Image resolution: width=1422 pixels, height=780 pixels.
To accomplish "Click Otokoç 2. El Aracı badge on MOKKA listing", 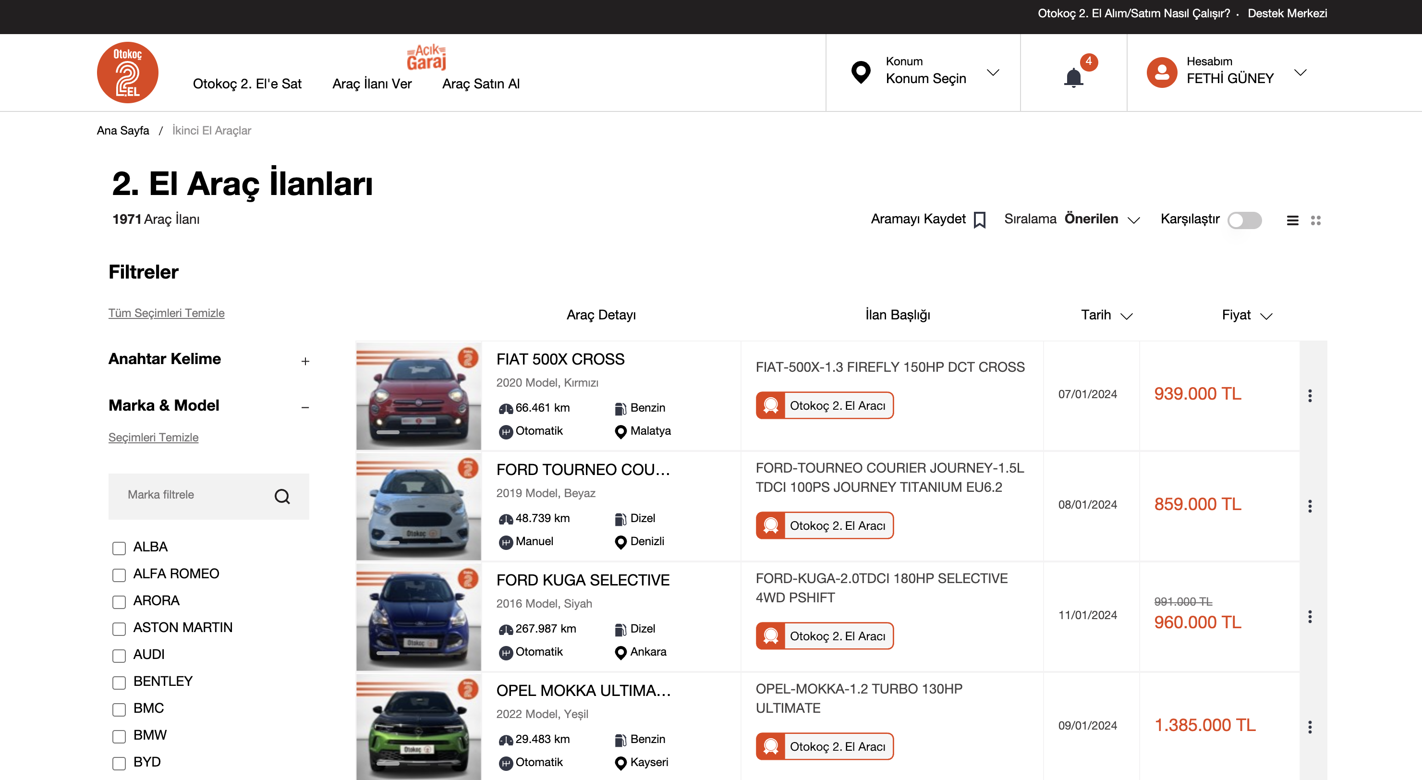I will (x=825, y=746).
